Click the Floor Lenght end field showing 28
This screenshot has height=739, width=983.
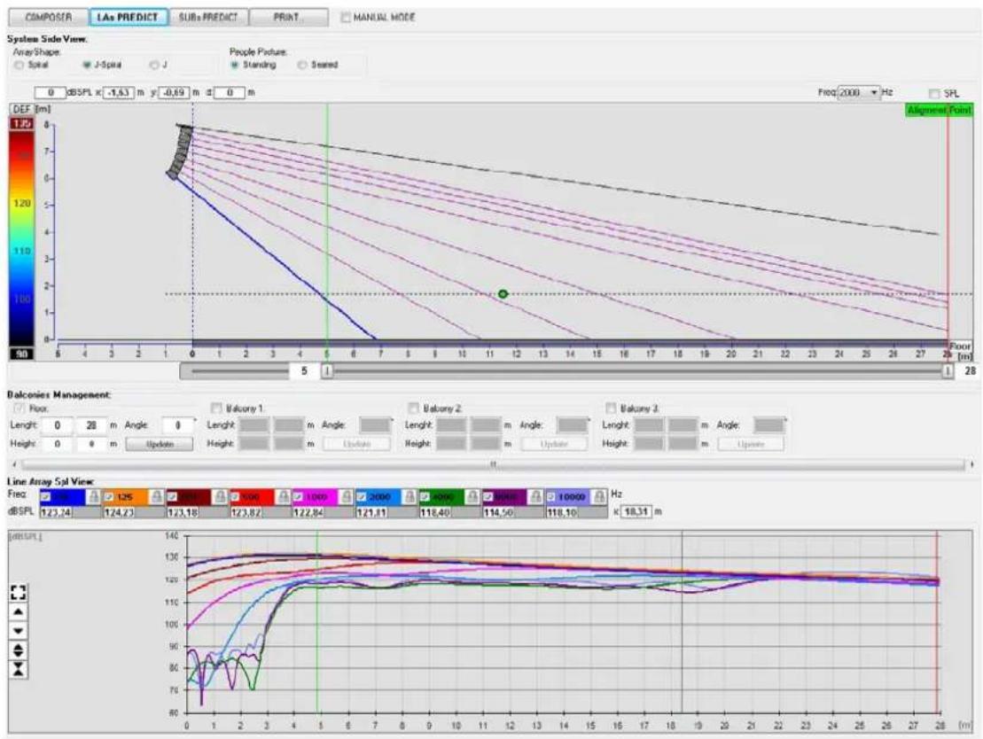click(x=91, y=425)
